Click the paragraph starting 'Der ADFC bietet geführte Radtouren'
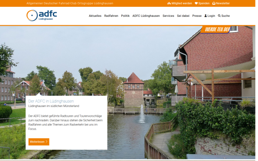Image resolution: width=258 pixels, height=161 pixels. tap(65, 122)
